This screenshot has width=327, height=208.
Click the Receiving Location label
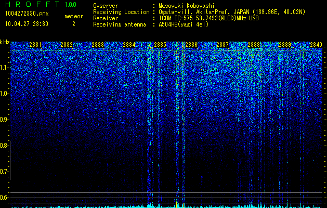[x=121, y=12]
